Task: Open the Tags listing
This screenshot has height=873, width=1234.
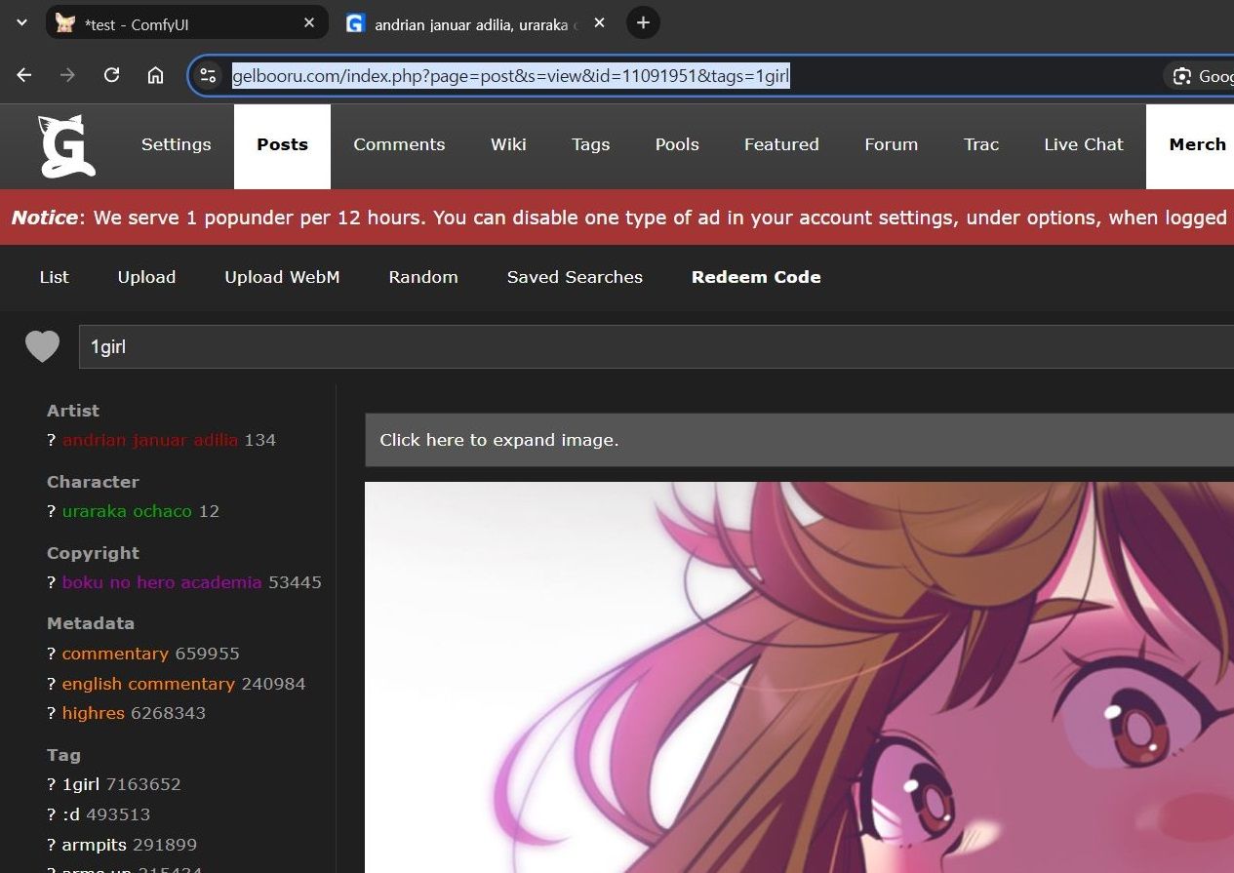Action: tap(591, 144)
